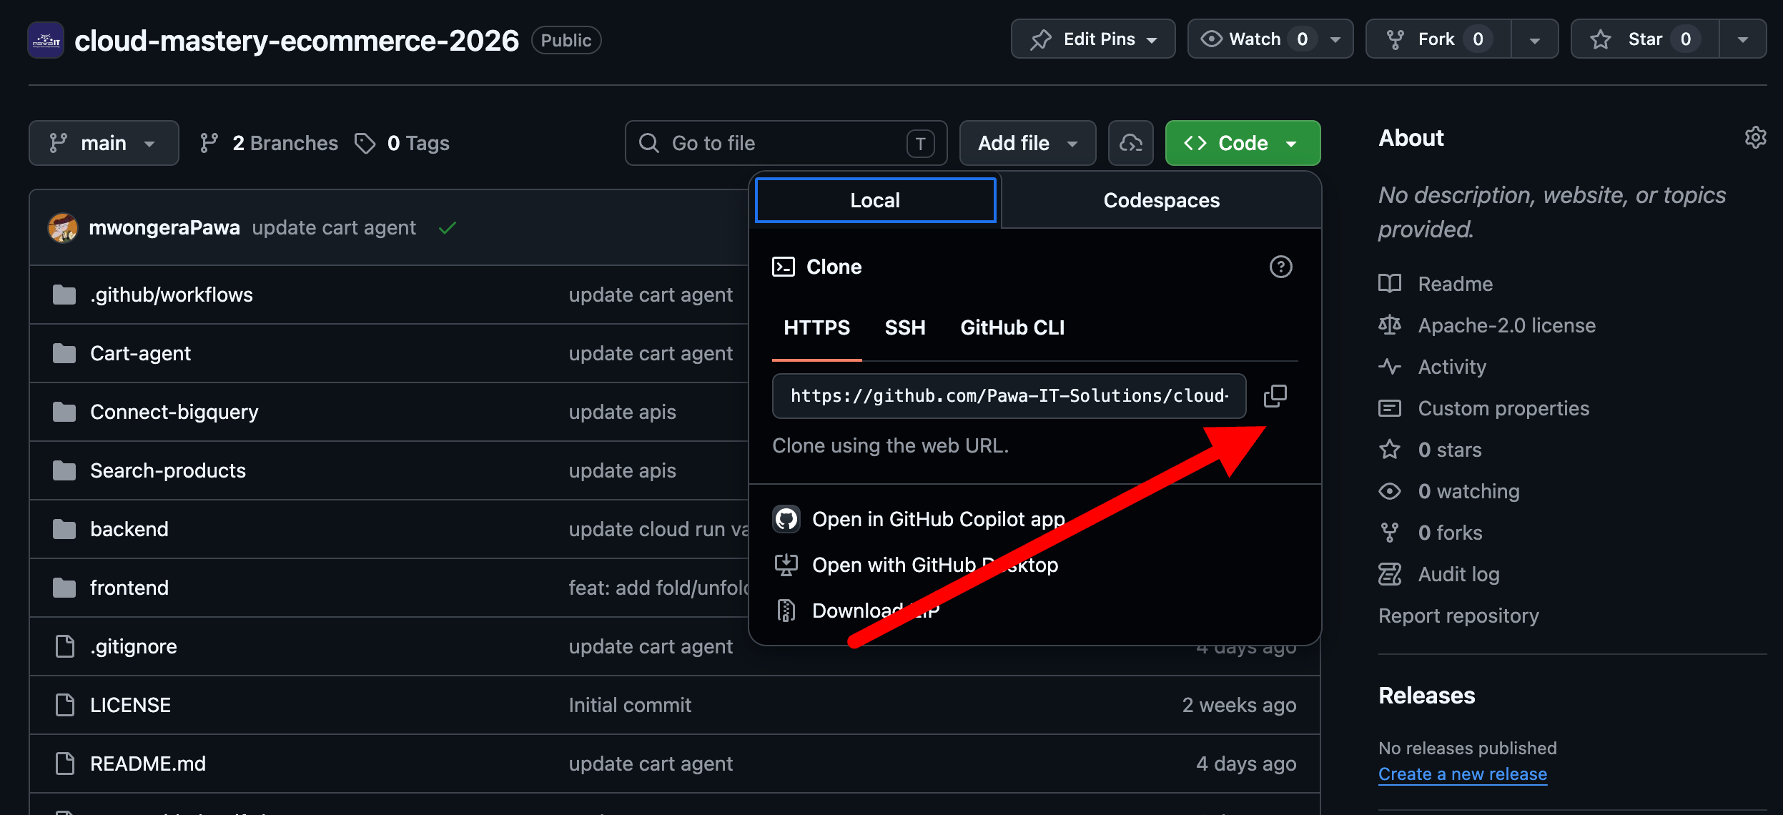Open 'Initial commit' message on LICENSE row
The width and height of the screenshot is (1783, 815).
(630, 705)
